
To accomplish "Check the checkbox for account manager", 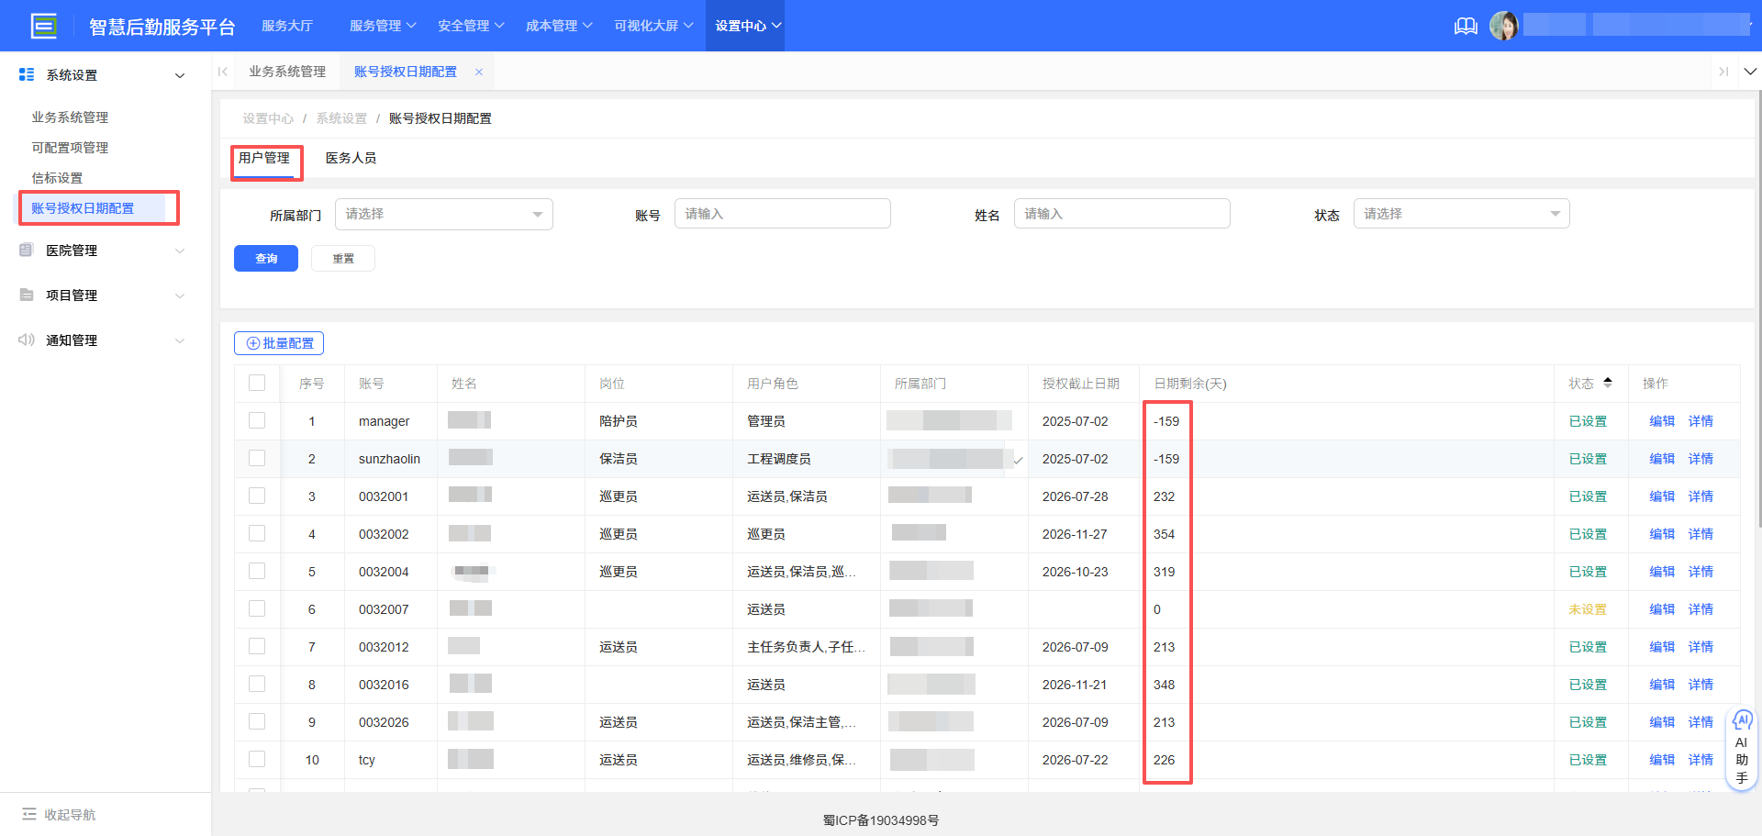I will tap(257, 420).
